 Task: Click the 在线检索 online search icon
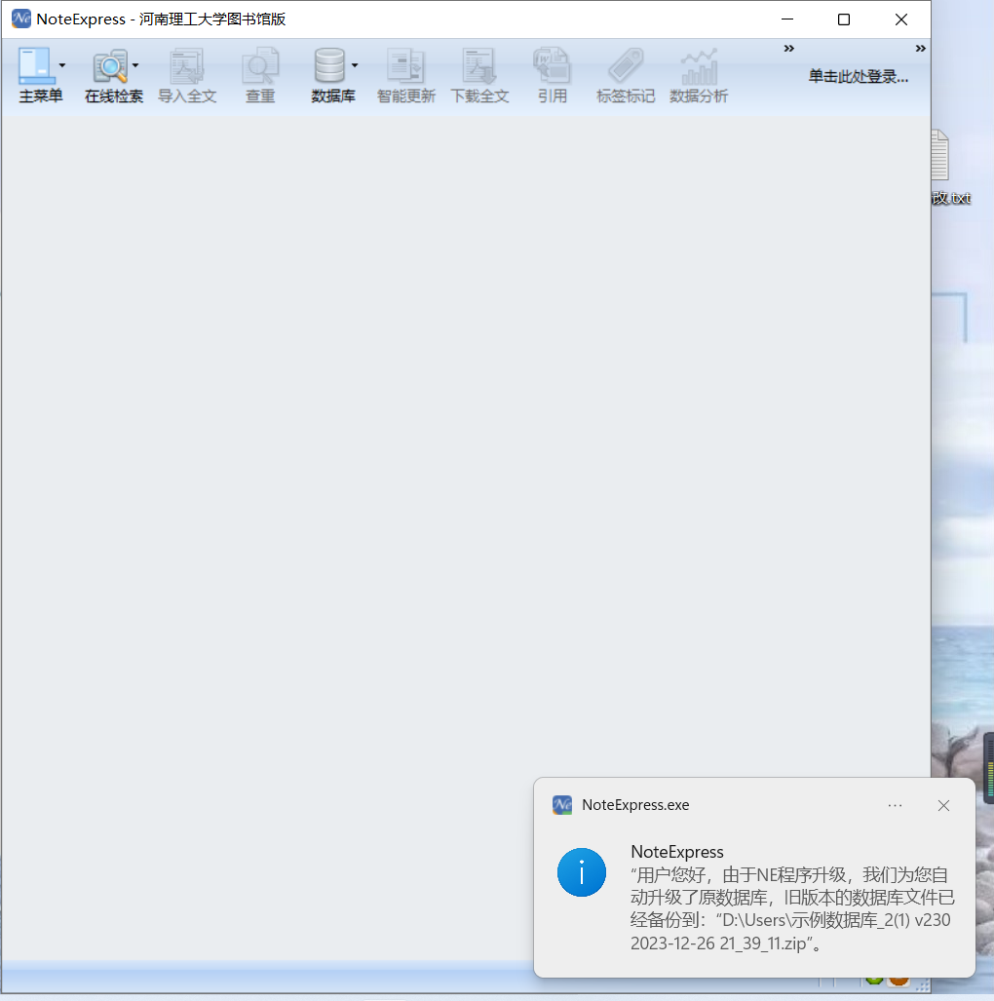click(x=109, y=66)
